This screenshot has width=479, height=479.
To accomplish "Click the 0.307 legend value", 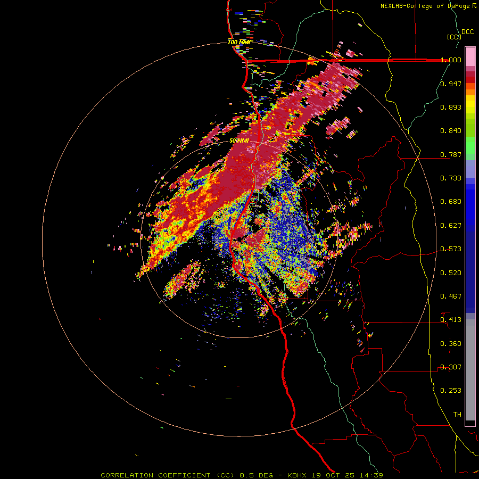I will pos(451,367).
